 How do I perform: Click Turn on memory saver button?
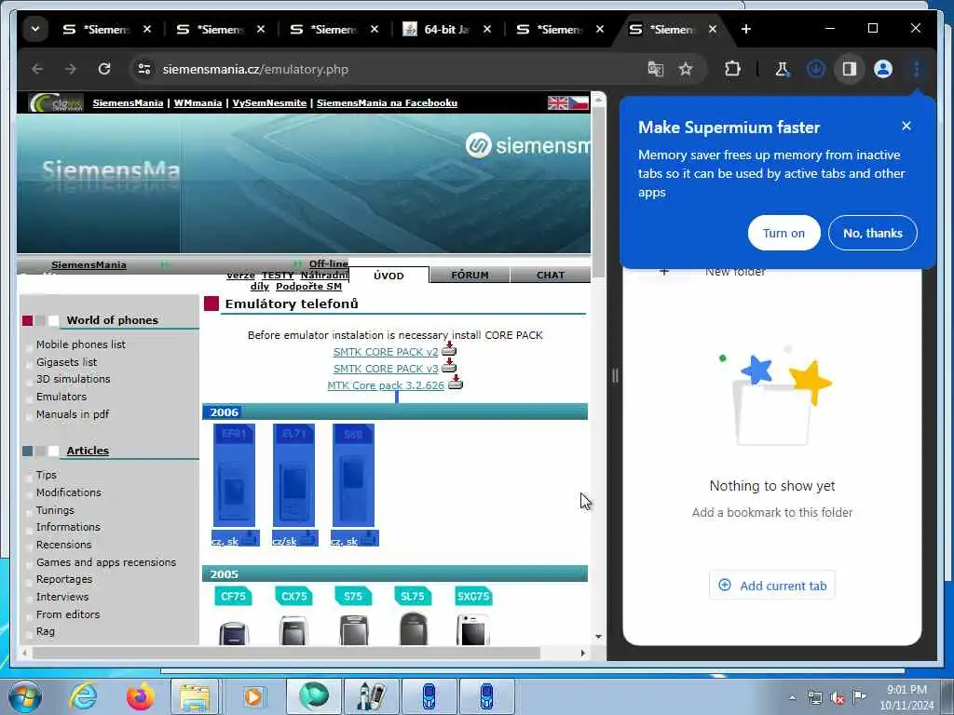click(x=784, y=233)
